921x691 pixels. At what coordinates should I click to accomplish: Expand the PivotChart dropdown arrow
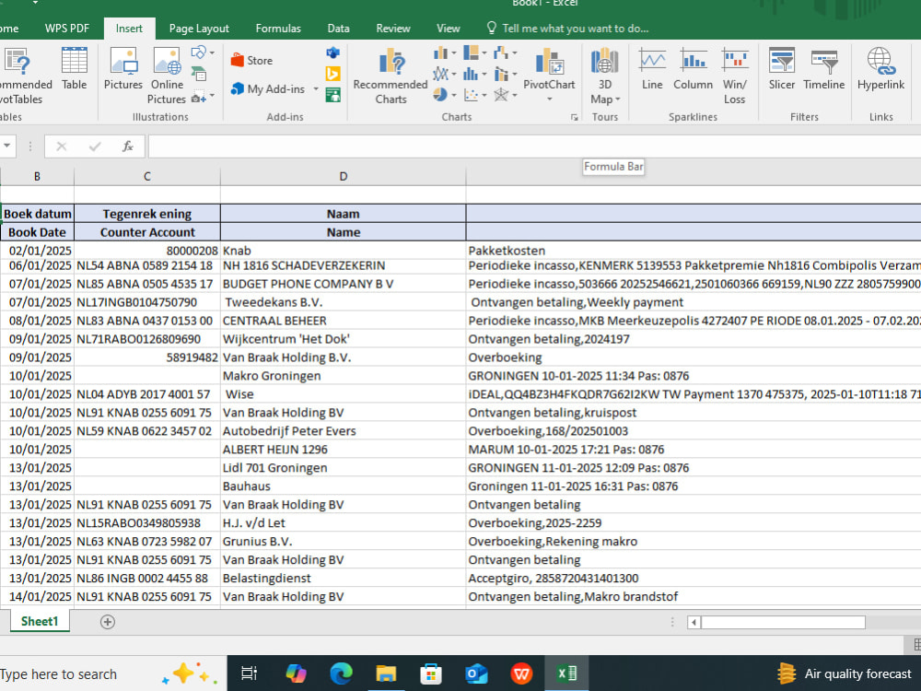click(x=550, y=99)
